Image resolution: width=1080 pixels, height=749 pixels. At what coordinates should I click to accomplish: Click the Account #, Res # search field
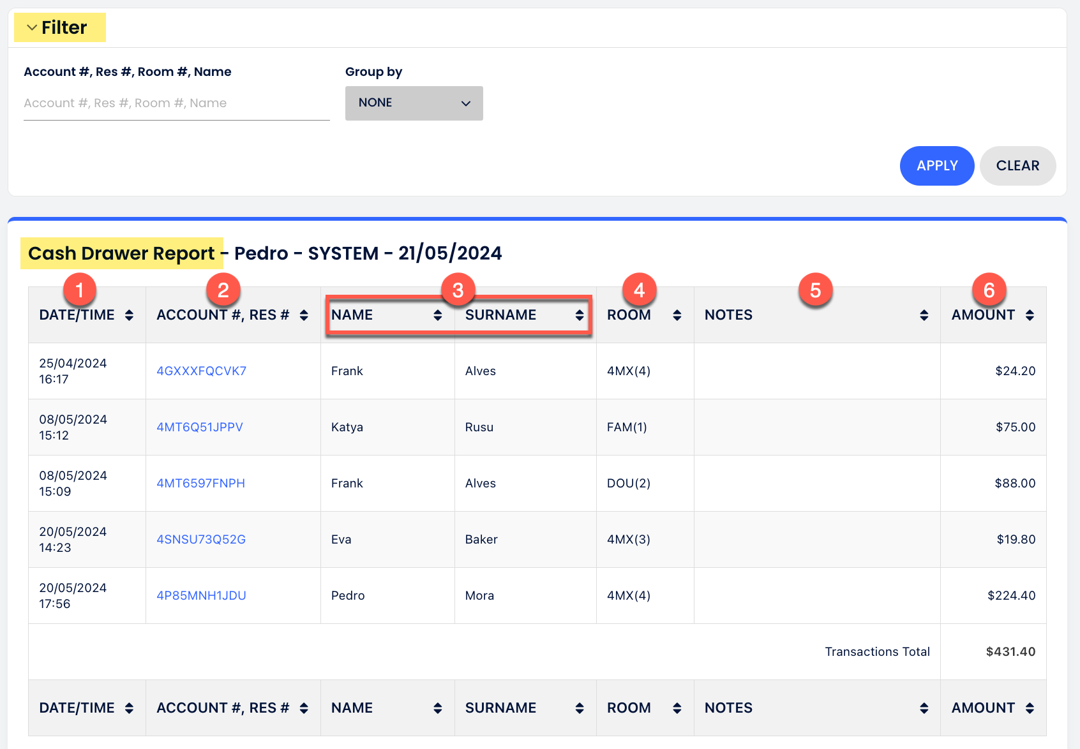[176, 103]
